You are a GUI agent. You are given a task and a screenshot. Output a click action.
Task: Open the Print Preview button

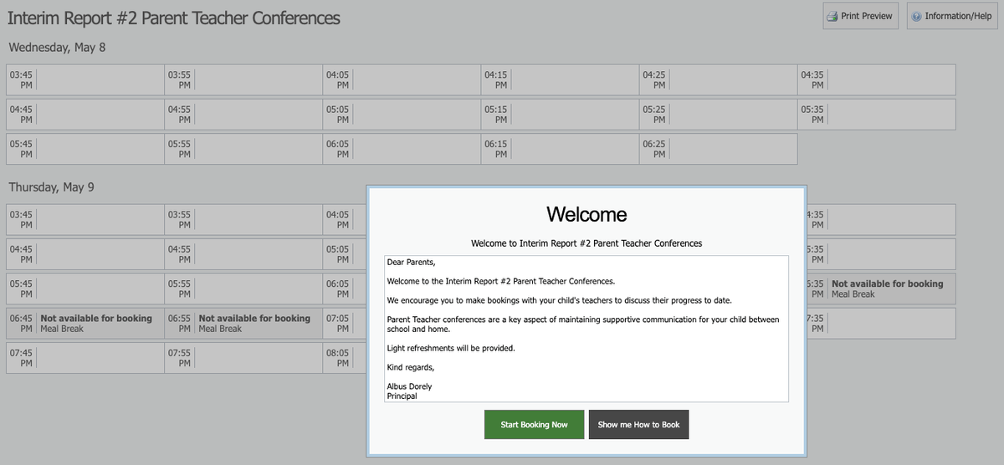pyautogui.click(x=859, y=16)
